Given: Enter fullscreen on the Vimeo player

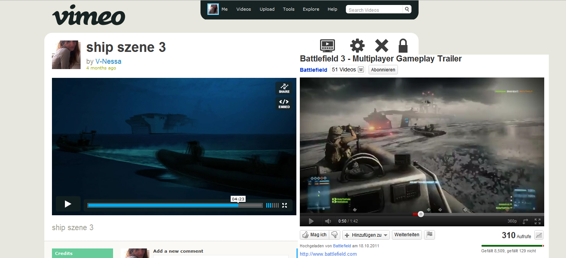Looking at the screenshot, I should 285,205.
